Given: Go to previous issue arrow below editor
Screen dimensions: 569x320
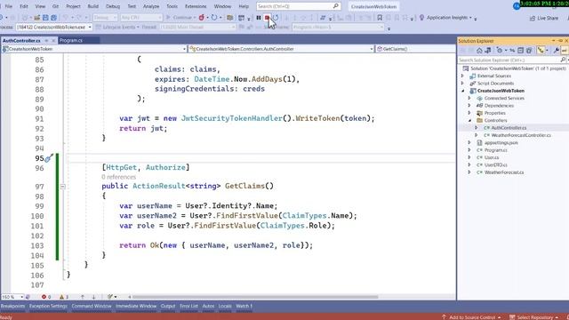Looking at the screenshot, I should pyautogui.click(x=83, y=297).
